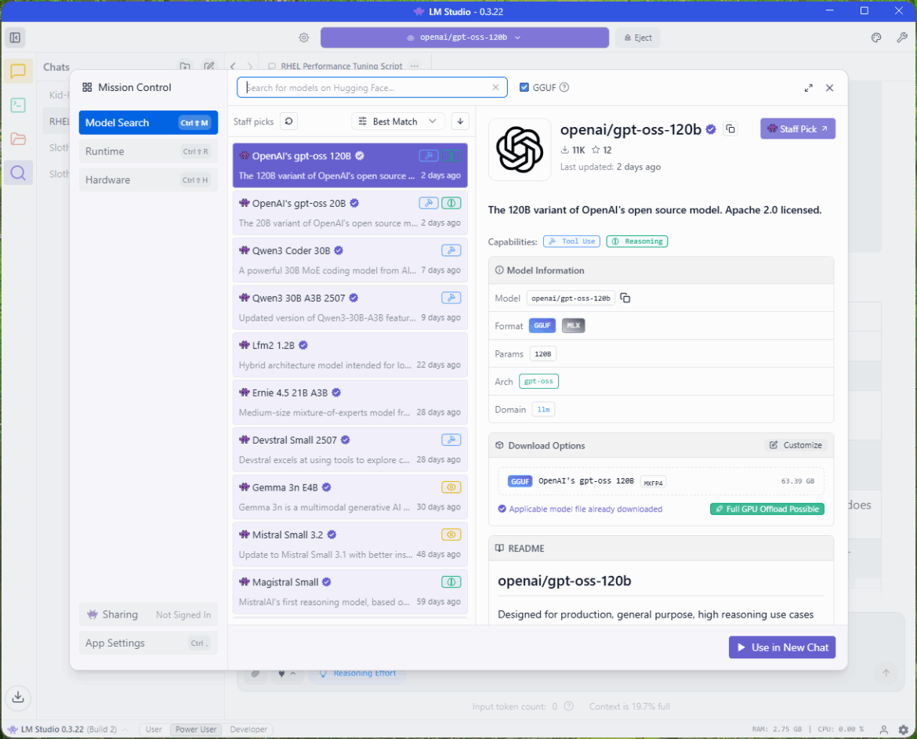This screenshot has height=739, width=917.
Task: Click the Discover magnifier sidebar icon
Action: point(18,173)
